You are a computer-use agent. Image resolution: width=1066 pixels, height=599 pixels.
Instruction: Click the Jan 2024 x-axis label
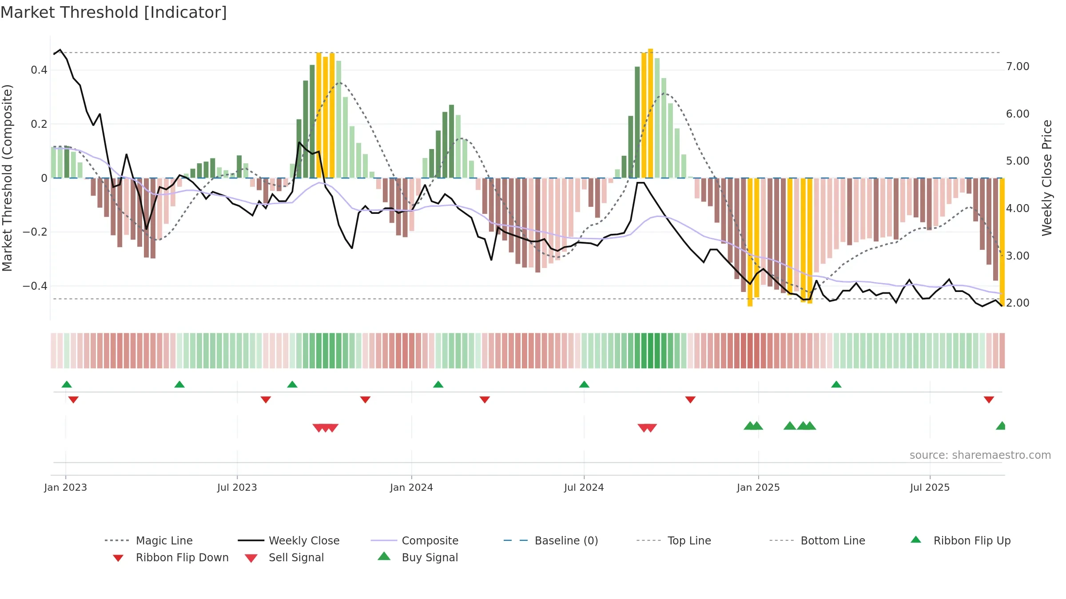pos(411,487)
